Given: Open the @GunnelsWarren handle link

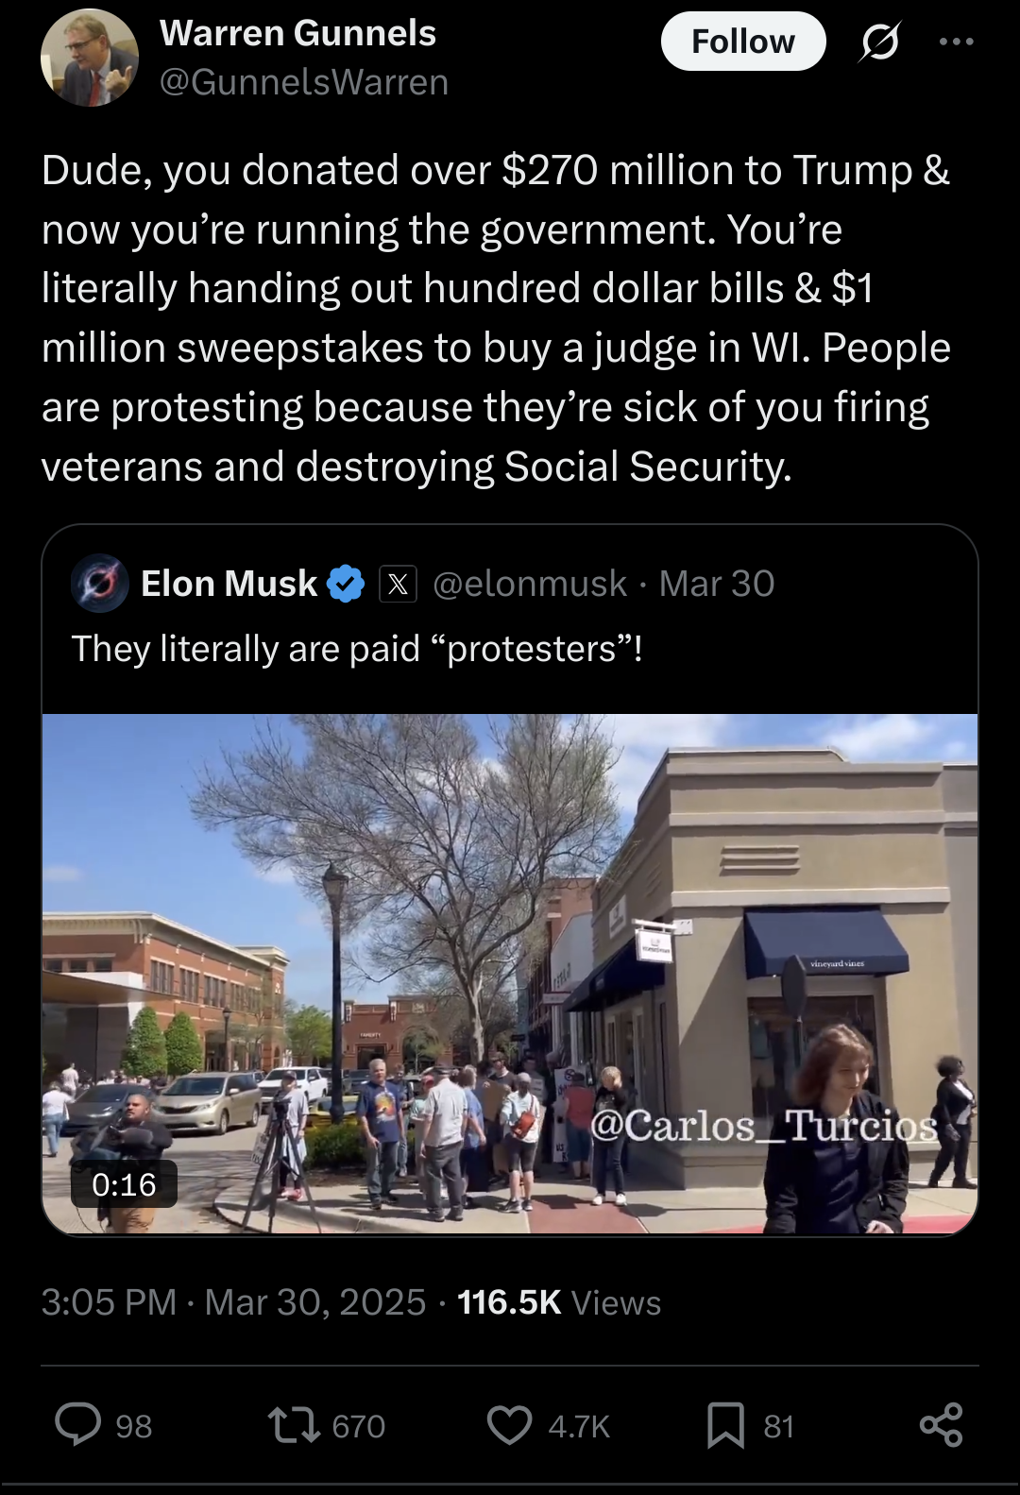Looking at the screenshot, I should 304,82.
